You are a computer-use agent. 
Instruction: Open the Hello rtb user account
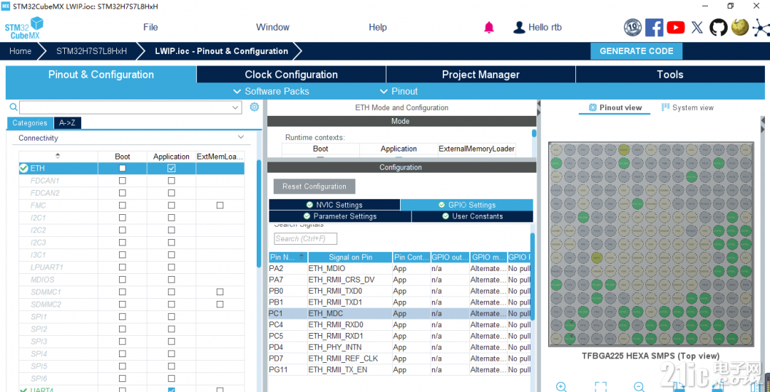[538, 28]
